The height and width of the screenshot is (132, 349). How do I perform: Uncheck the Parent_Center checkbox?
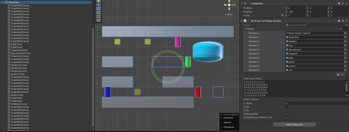pyautogui.click(x=287, y=100)
